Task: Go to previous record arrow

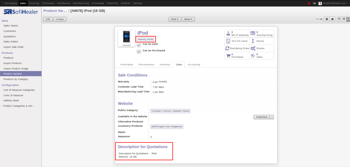Action: click(327, 19)
